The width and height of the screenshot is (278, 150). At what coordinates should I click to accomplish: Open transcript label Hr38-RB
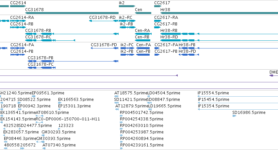(169, 31)
